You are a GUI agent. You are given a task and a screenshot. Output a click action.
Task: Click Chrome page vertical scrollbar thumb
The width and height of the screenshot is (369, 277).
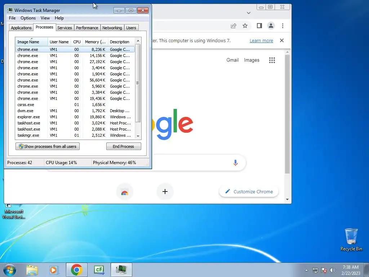pyautogui.click(x=287, y=114)
